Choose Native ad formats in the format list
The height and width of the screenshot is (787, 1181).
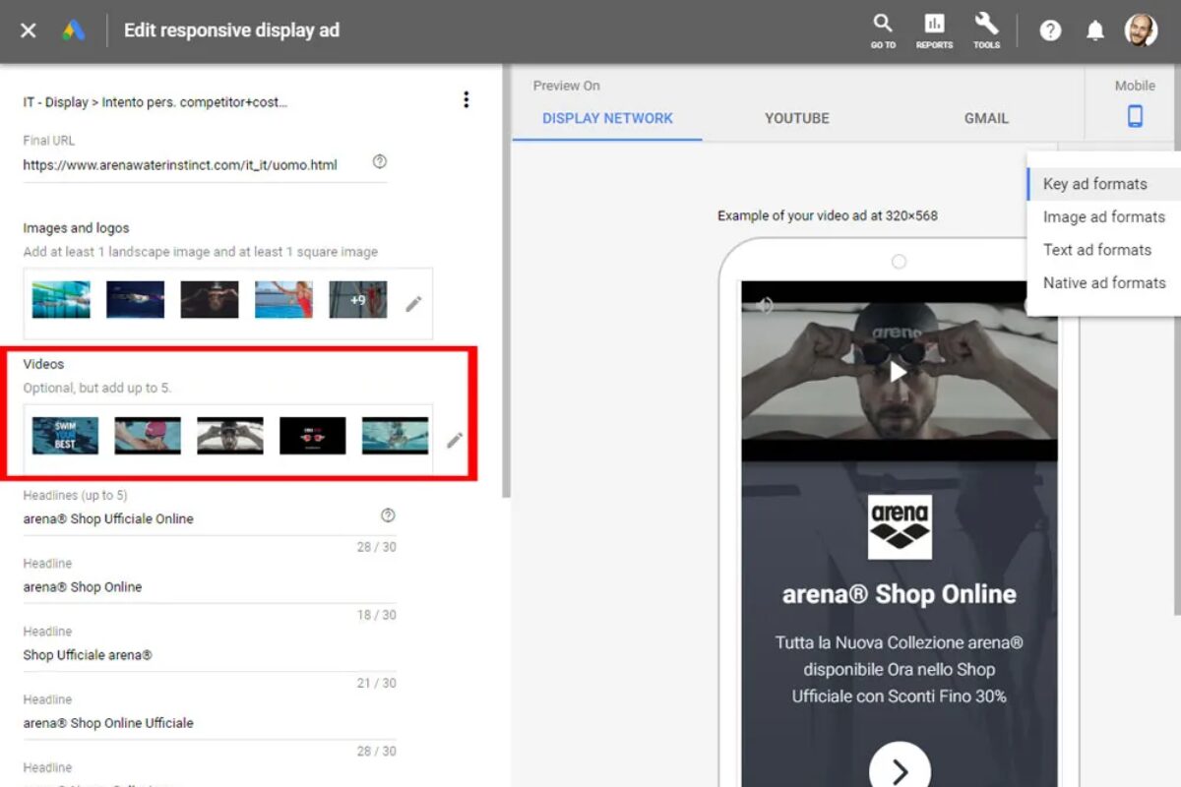pyautogui.click(x=1103, y=282)
